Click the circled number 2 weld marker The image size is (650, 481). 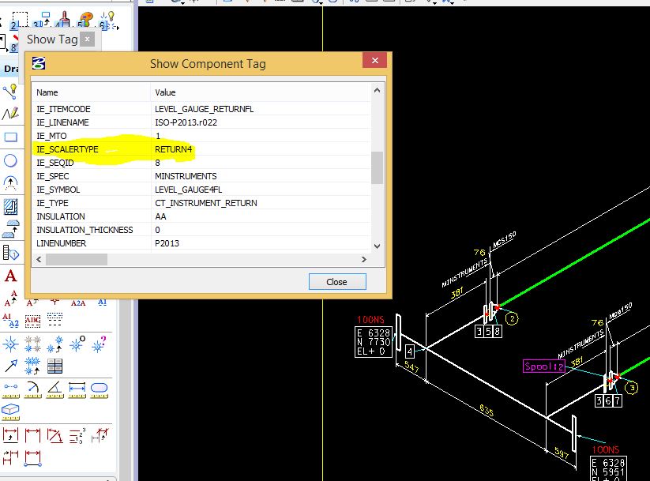pyautogui.click(x=512, y=318)
